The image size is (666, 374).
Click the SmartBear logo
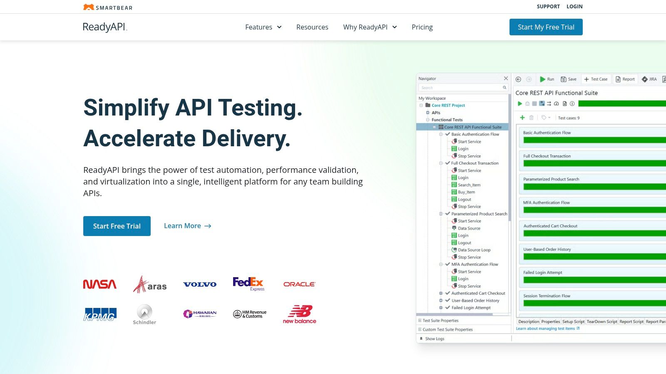tap(108, 7)
